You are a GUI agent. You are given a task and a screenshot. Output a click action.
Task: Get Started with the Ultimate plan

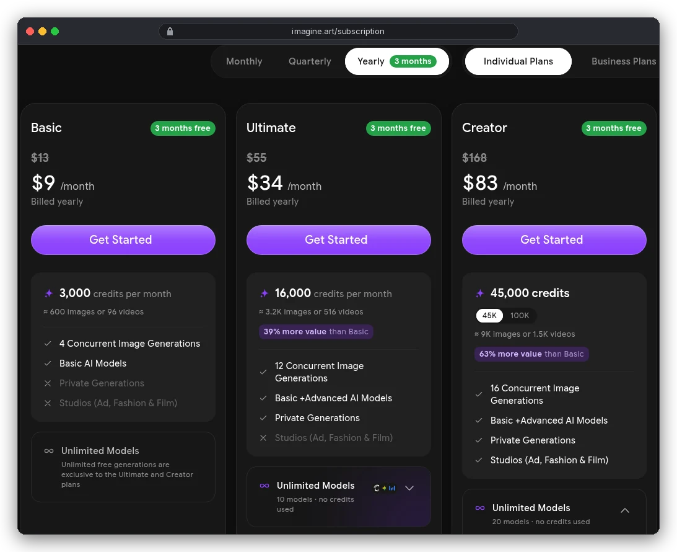pos(338,240)
